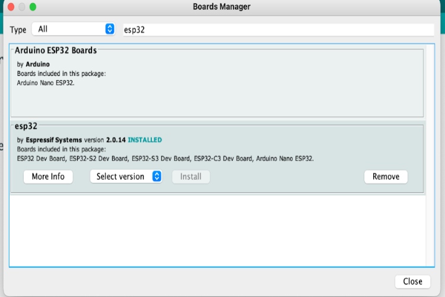Screen dimensions: 445x297
Task: Click the red window close button
Action: click(11, 7)
